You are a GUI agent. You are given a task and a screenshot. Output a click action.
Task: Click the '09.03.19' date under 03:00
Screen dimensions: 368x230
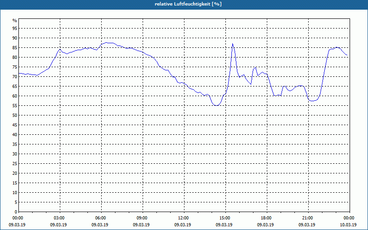pos(58,225)
